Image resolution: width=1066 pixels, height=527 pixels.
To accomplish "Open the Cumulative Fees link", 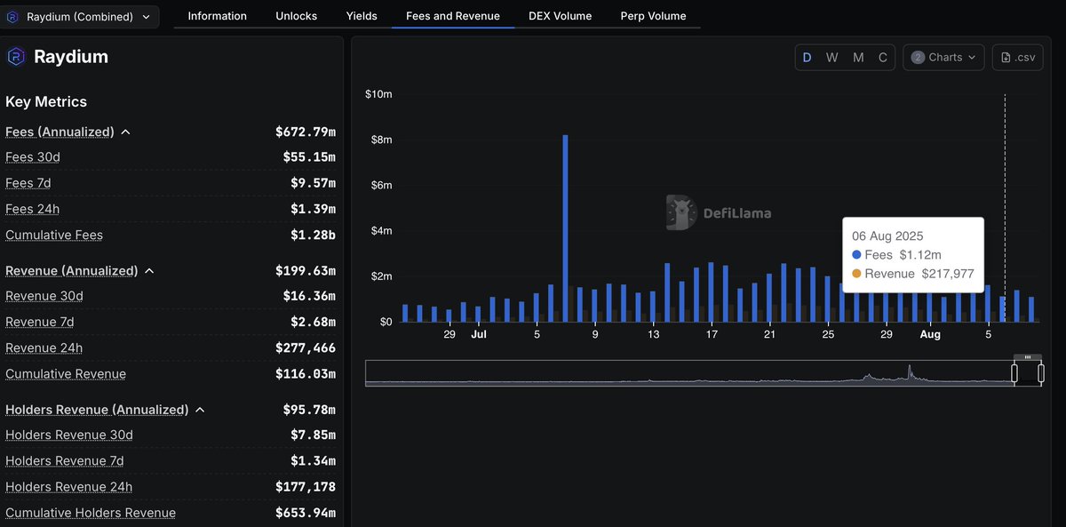I will (54, 235).
